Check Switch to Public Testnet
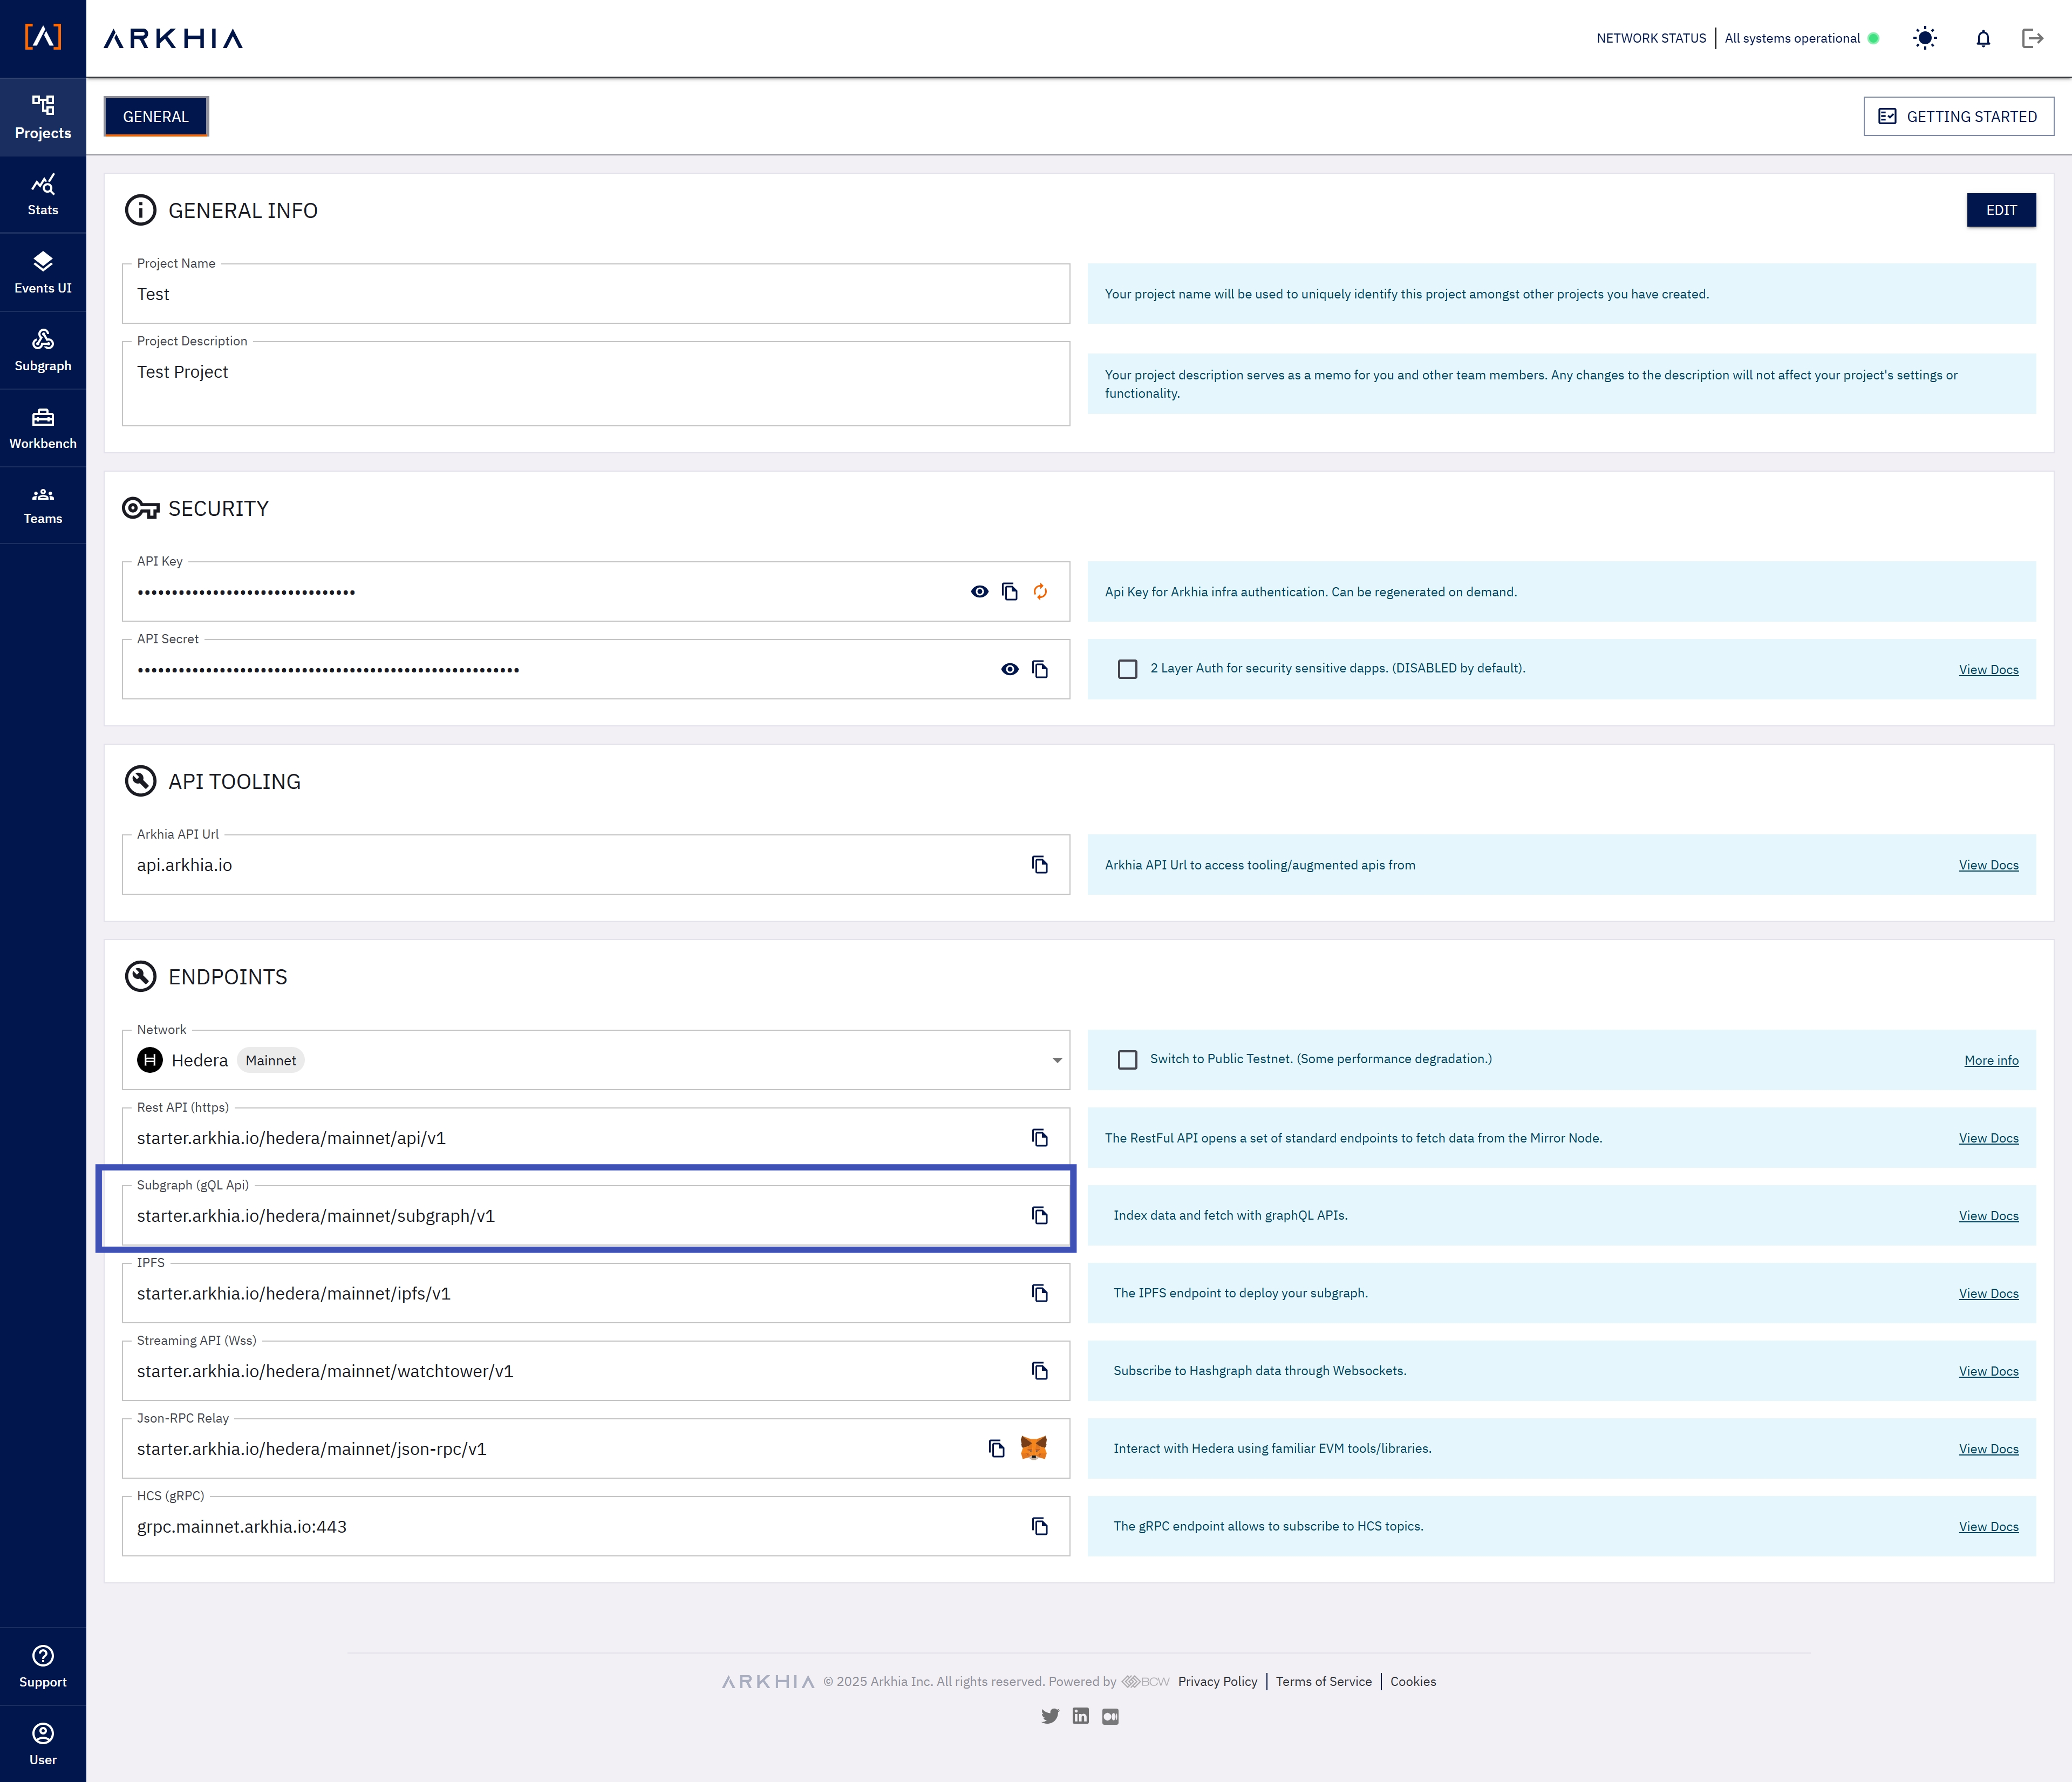Viewport: 2072px width, 1782px height. point(1128,1059)
